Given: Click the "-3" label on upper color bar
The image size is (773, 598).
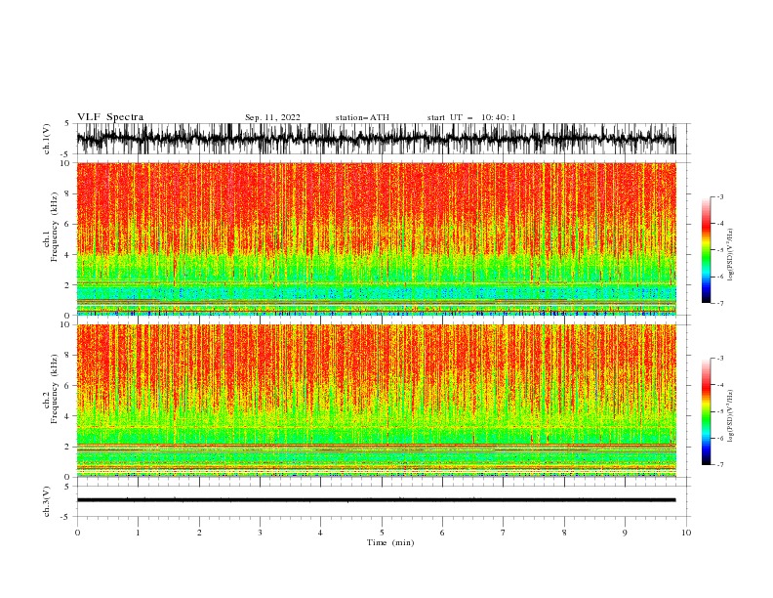Looking at the screenshot, I should [x=720, y=196].
